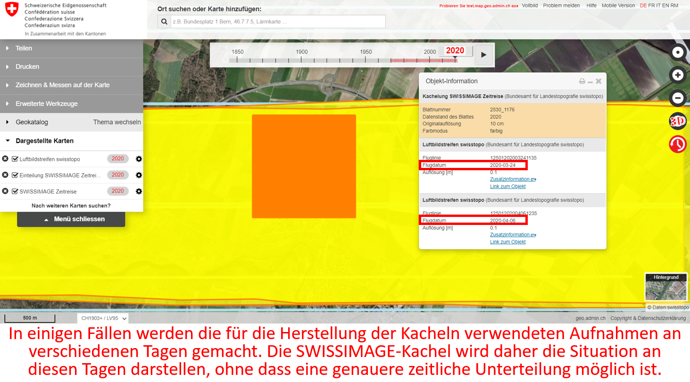Image resolution: width=690 pixels, height=382 pixels.
Task: Uncheck the Luftbildstreifen swisstopo layer checkbox
Action: pyautogui.click(x=15, y=159)
